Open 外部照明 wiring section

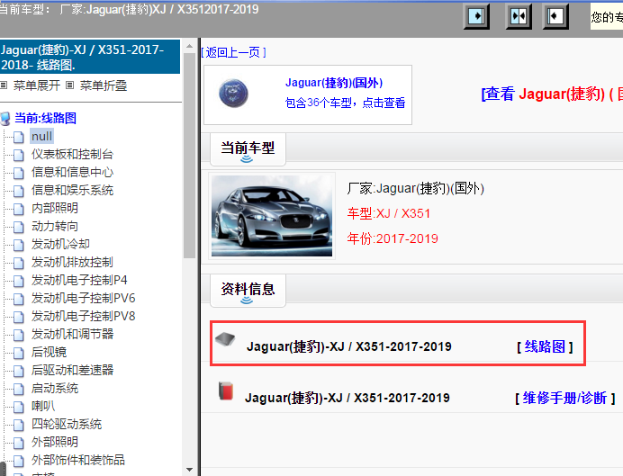click(x=55, y=442)
